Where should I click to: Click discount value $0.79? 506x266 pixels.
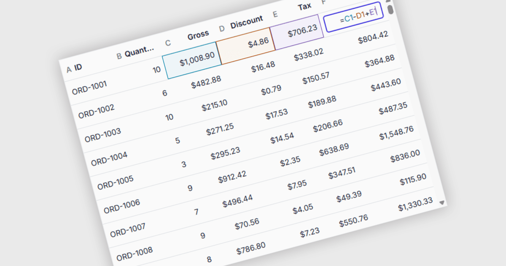271,90
